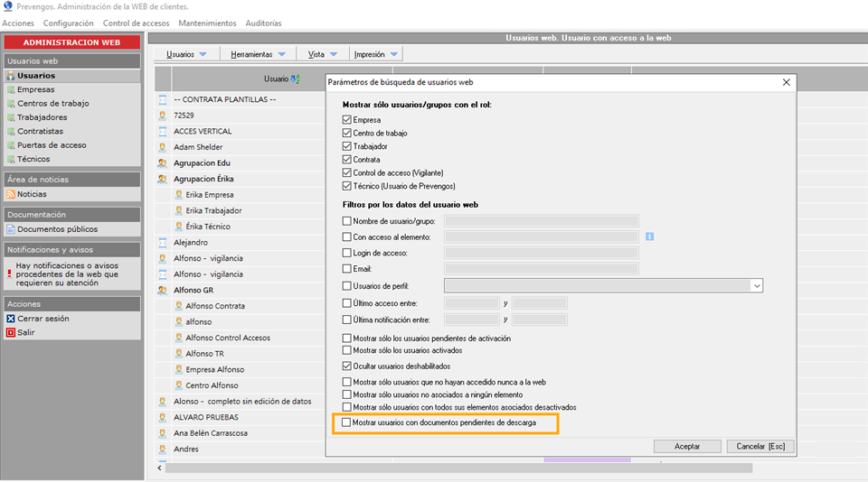Click the group icon next to Agrupacion Edu
Image resolution: width=868 pixels, height=482 pixels.
tap(163, 163)
